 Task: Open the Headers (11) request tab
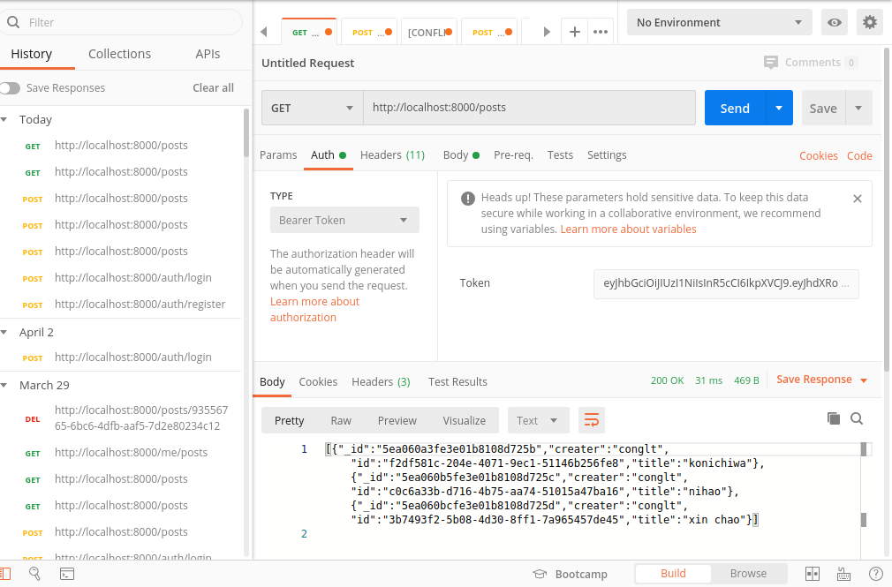point(392,155)
